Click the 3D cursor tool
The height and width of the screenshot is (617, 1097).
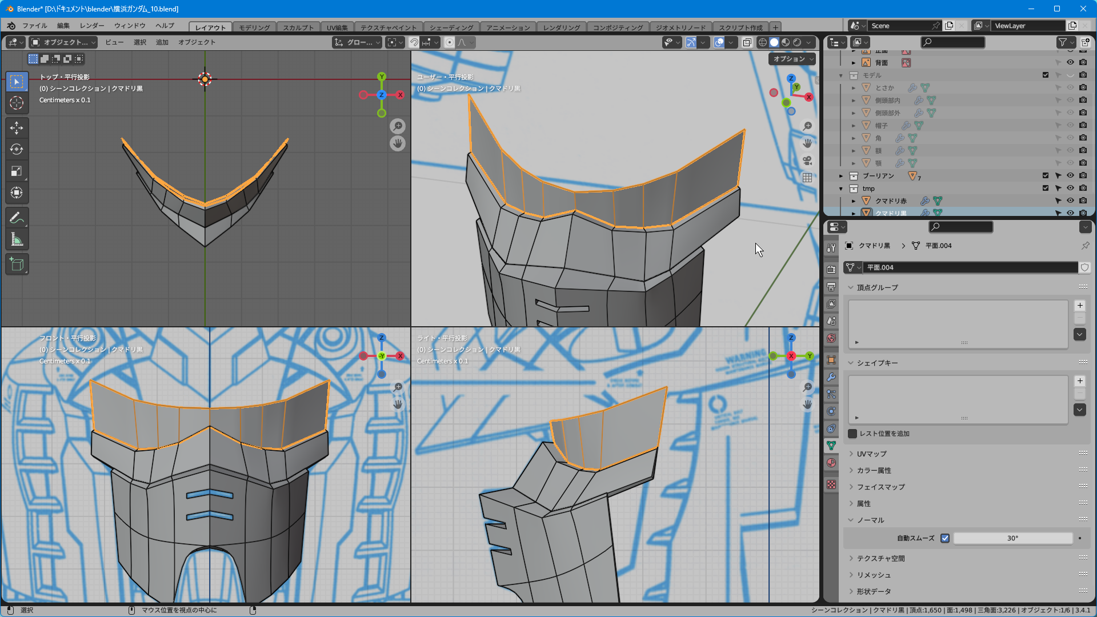point(17,103)
